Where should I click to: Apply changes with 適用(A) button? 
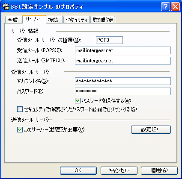click(x=159, y=170)
